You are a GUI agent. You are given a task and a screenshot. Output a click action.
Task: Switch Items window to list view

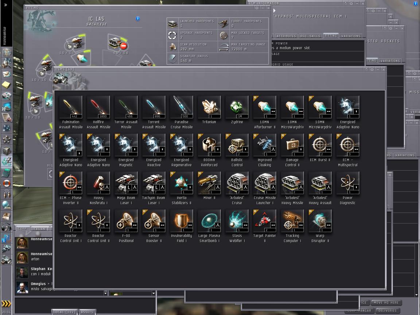pos(84,80)
